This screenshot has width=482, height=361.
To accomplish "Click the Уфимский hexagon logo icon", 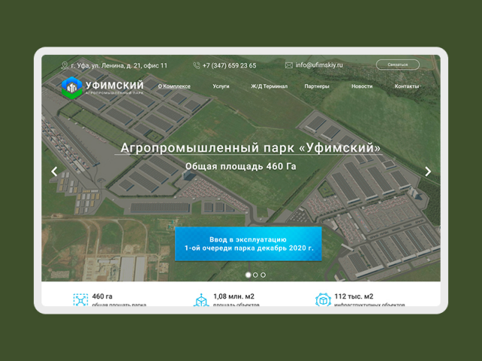I will pos(72,87).
